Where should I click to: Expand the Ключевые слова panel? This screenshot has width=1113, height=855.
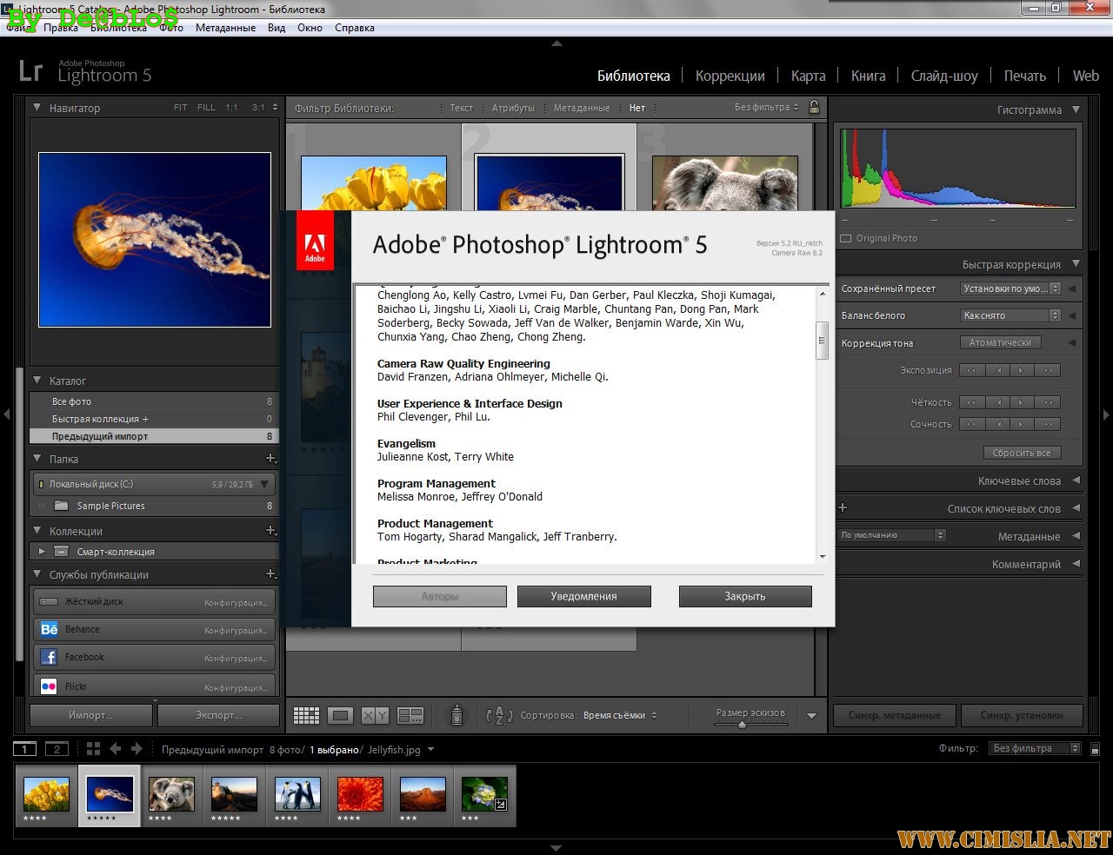1076,481
